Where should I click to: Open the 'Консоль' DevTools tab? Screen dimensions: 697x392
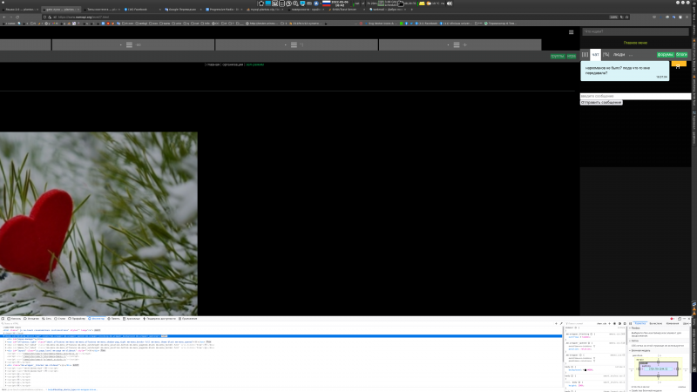(x=14, y=319)
